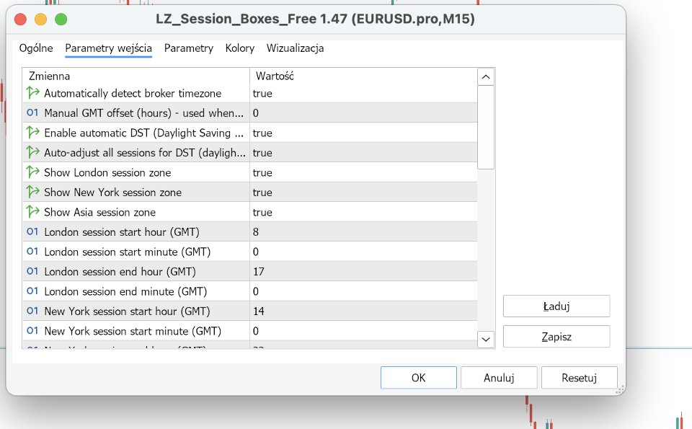This screenshot has height=429, width=692.
Task: Click the boolean icon beside Show Asia session zone
Action: tap(32, 212)
